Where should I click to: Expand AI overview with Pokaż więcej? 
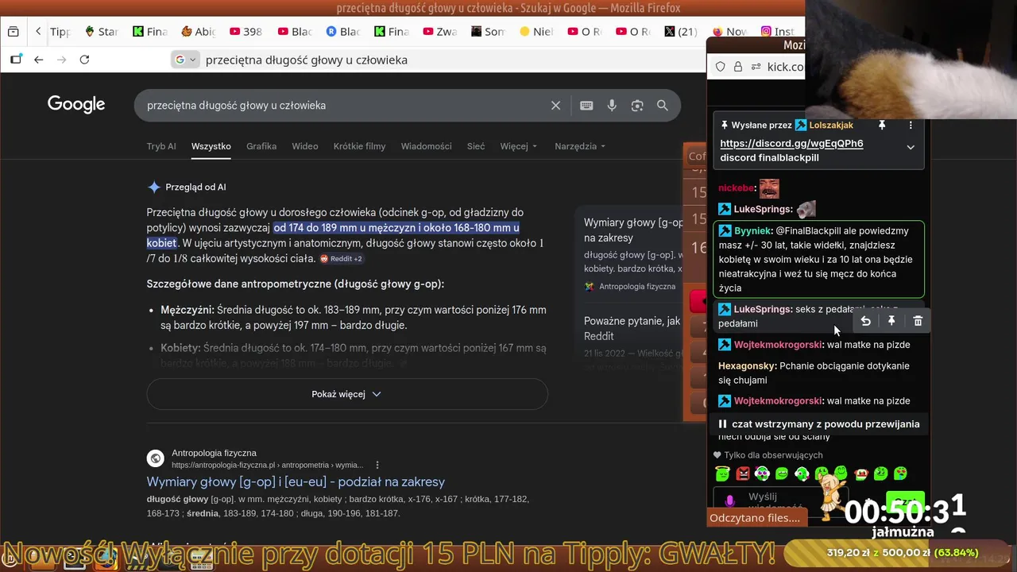(x=347, y=394)
